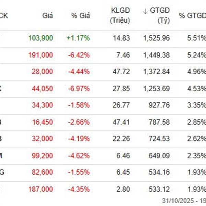Select the volume value 6.45
This screenshot has width=206, height=206.
124,173
